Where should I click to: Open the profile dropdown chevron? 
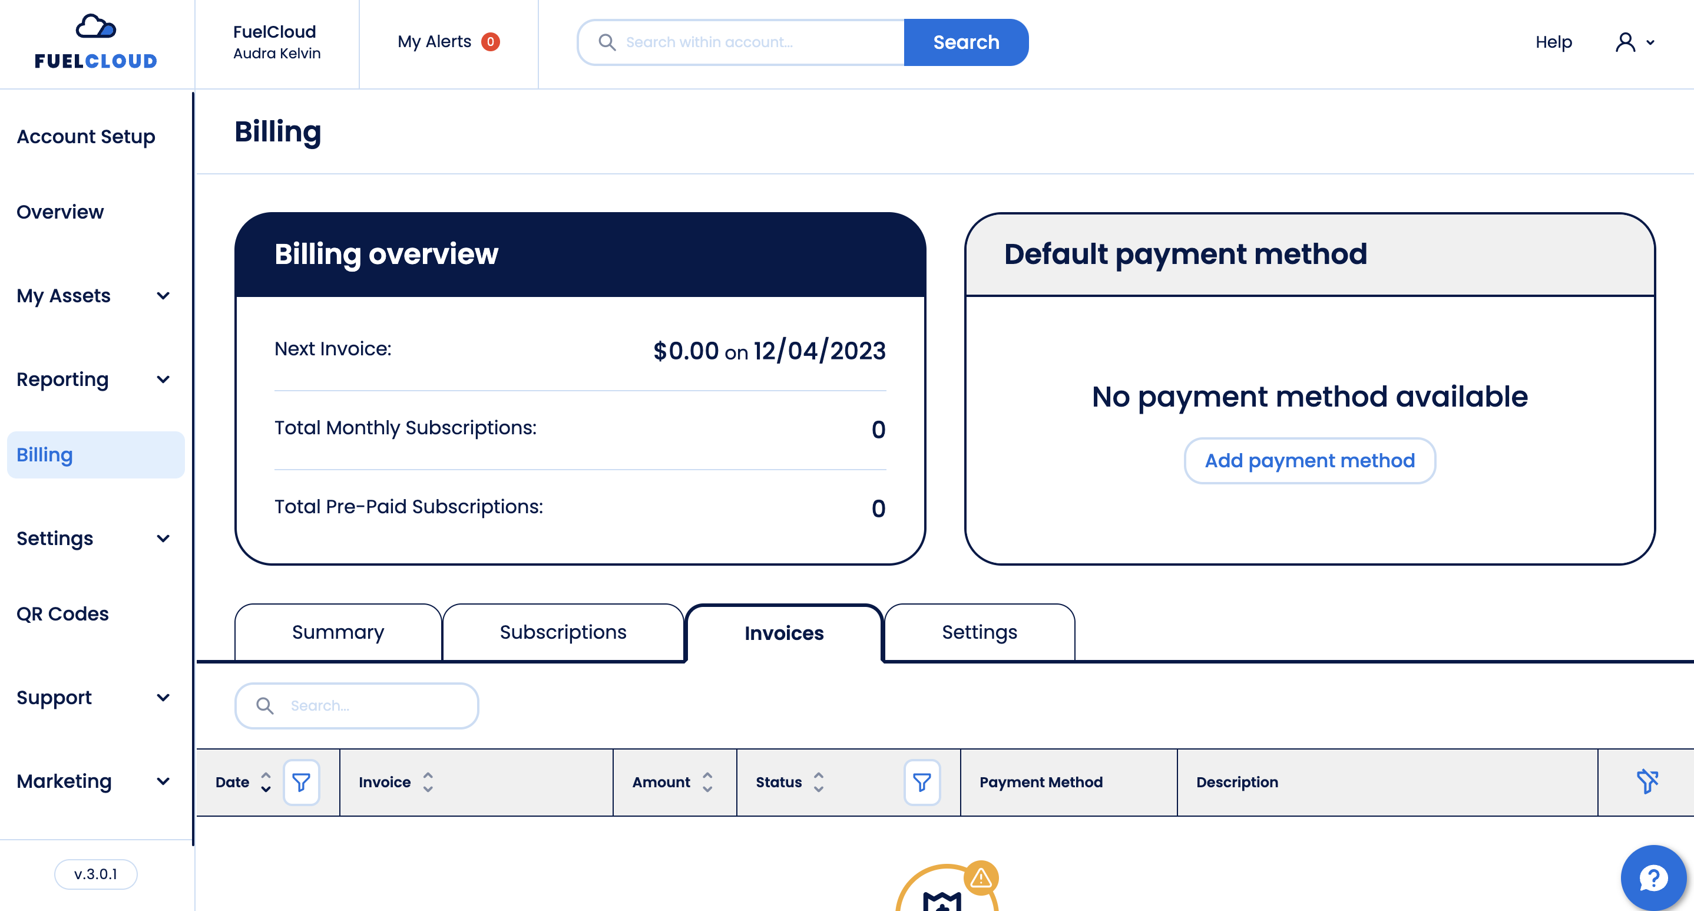1650,43
